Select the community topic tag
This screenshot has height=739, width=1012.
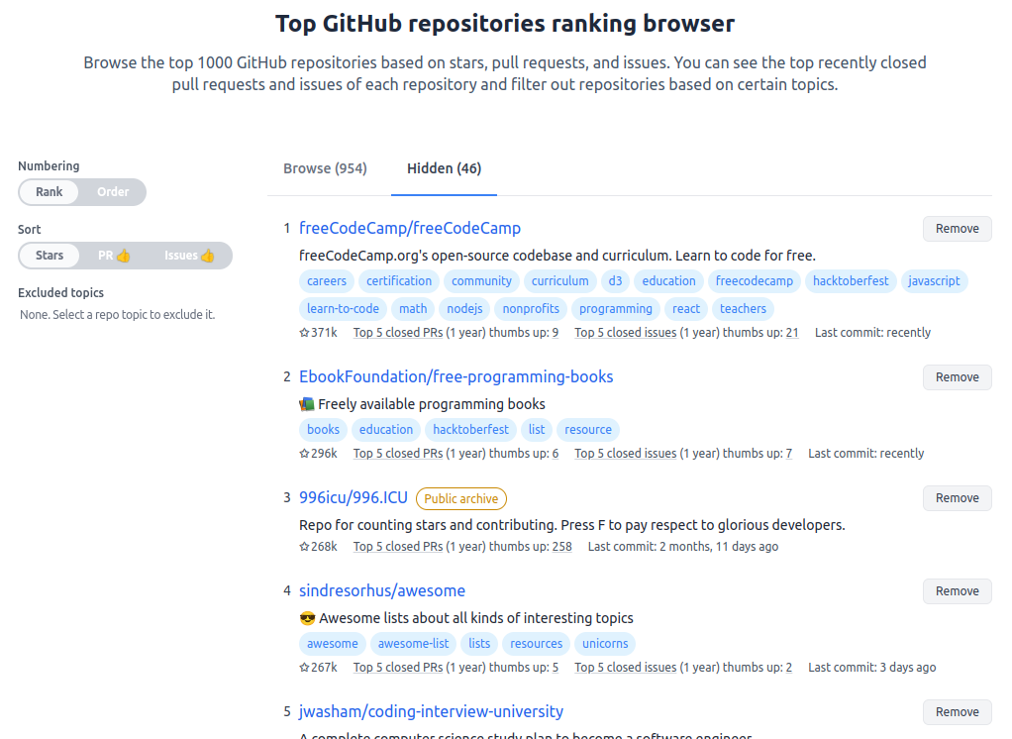tap(481, 280)
